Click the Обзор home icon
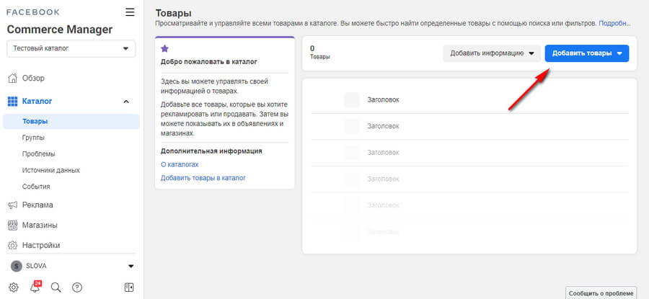Image resolution: width=649 pixels, height=299 pixels. (x=13, y=78)
